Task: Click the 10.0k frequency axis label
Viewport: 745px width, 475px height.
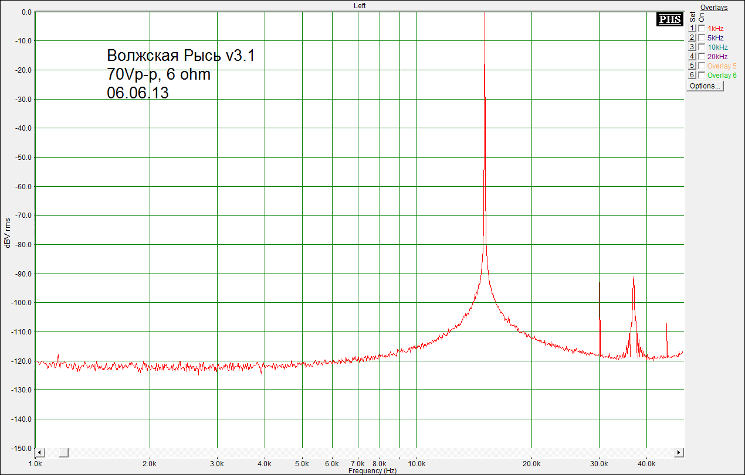Action: tap(416, 463)
